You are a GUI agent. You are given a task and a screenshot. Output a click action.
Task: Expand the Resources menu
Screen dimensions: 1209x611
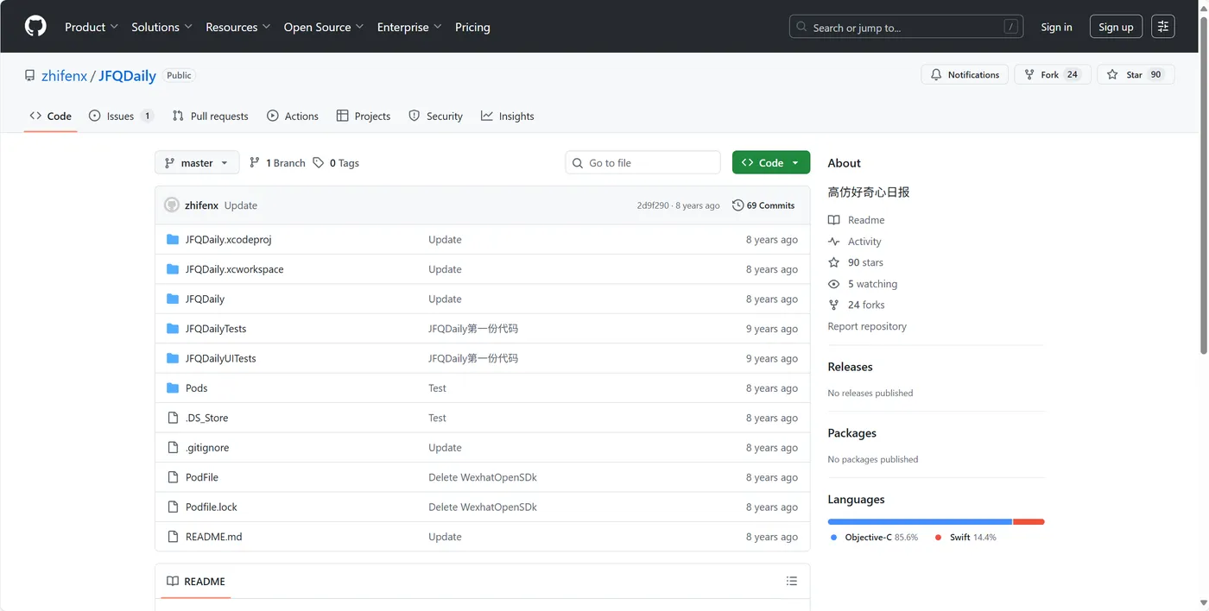238,27
